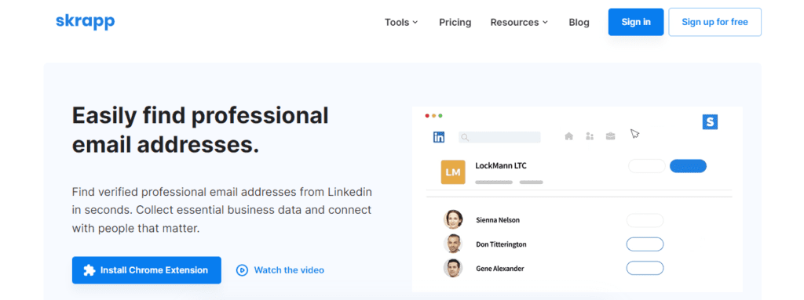Click the puzzle piece icon on Install button

pos(90,270)
